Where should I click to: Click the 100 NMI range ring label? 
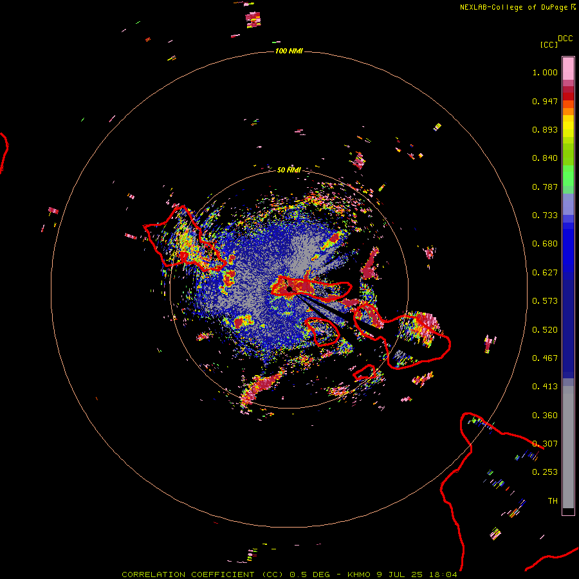(289, 51)
